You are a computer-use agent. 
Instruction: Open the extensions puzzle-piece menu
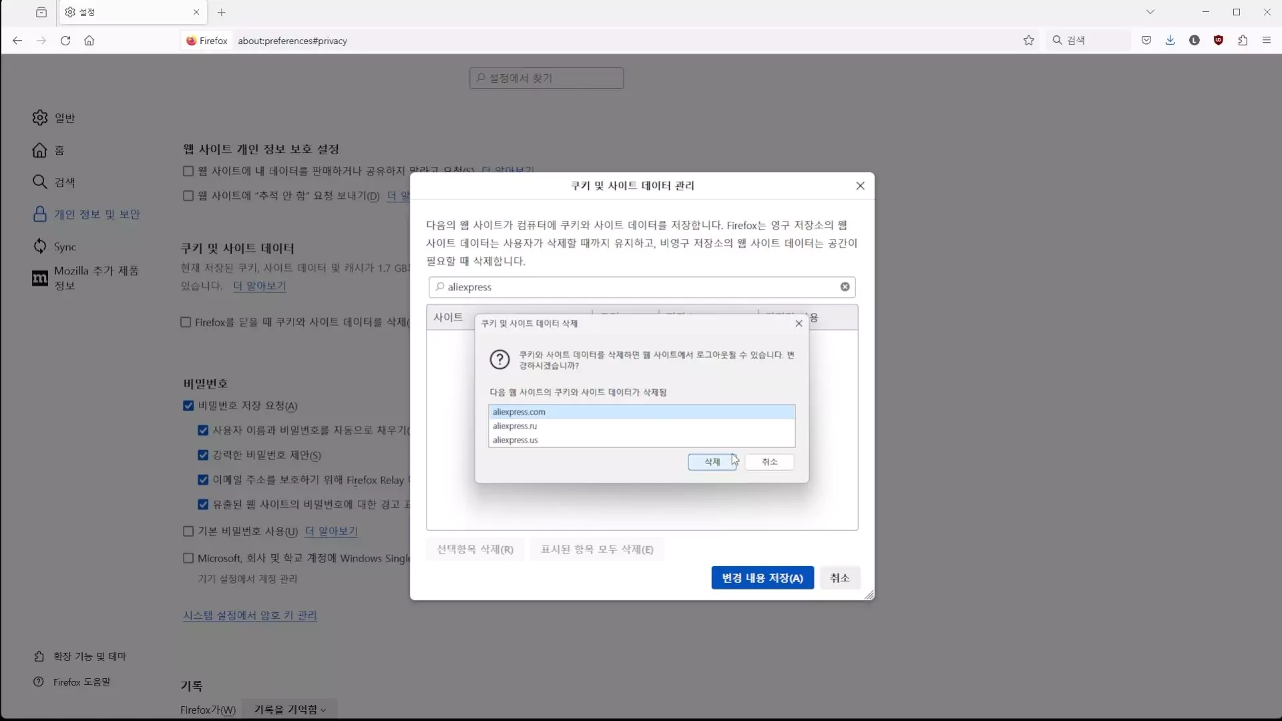[x=1243, y=40]
